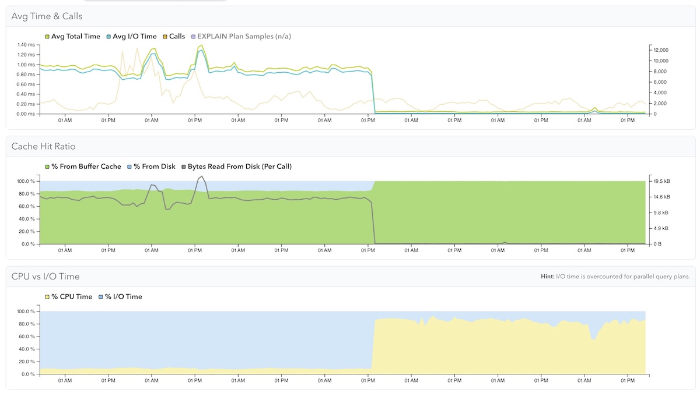The height and width of the screenshot is (393, 700).
Task: Click the dip in the CPU Time area
Action: 593,338
